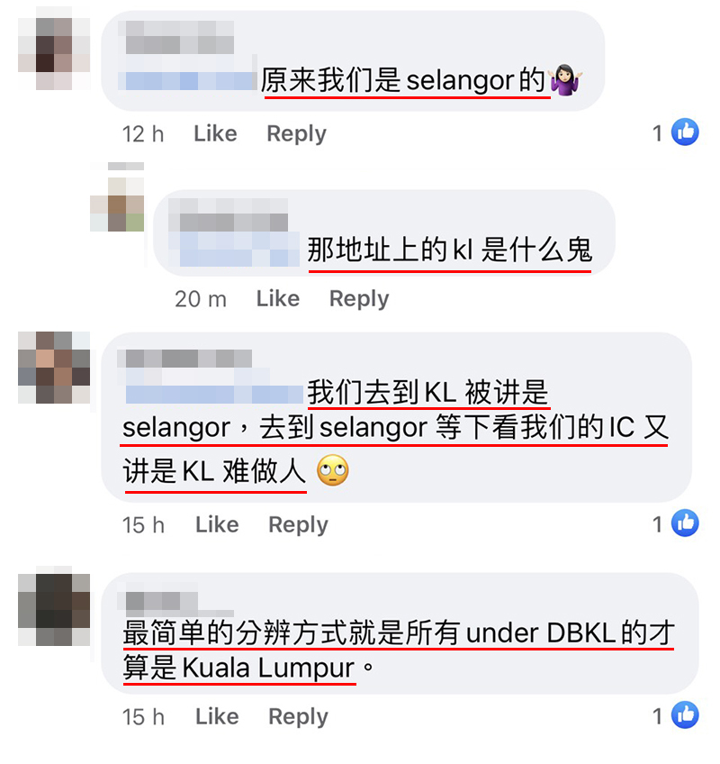Open the avatar of the 20 m reply author
The height and width of the screenshot is (764, 720).
(117, 205)
